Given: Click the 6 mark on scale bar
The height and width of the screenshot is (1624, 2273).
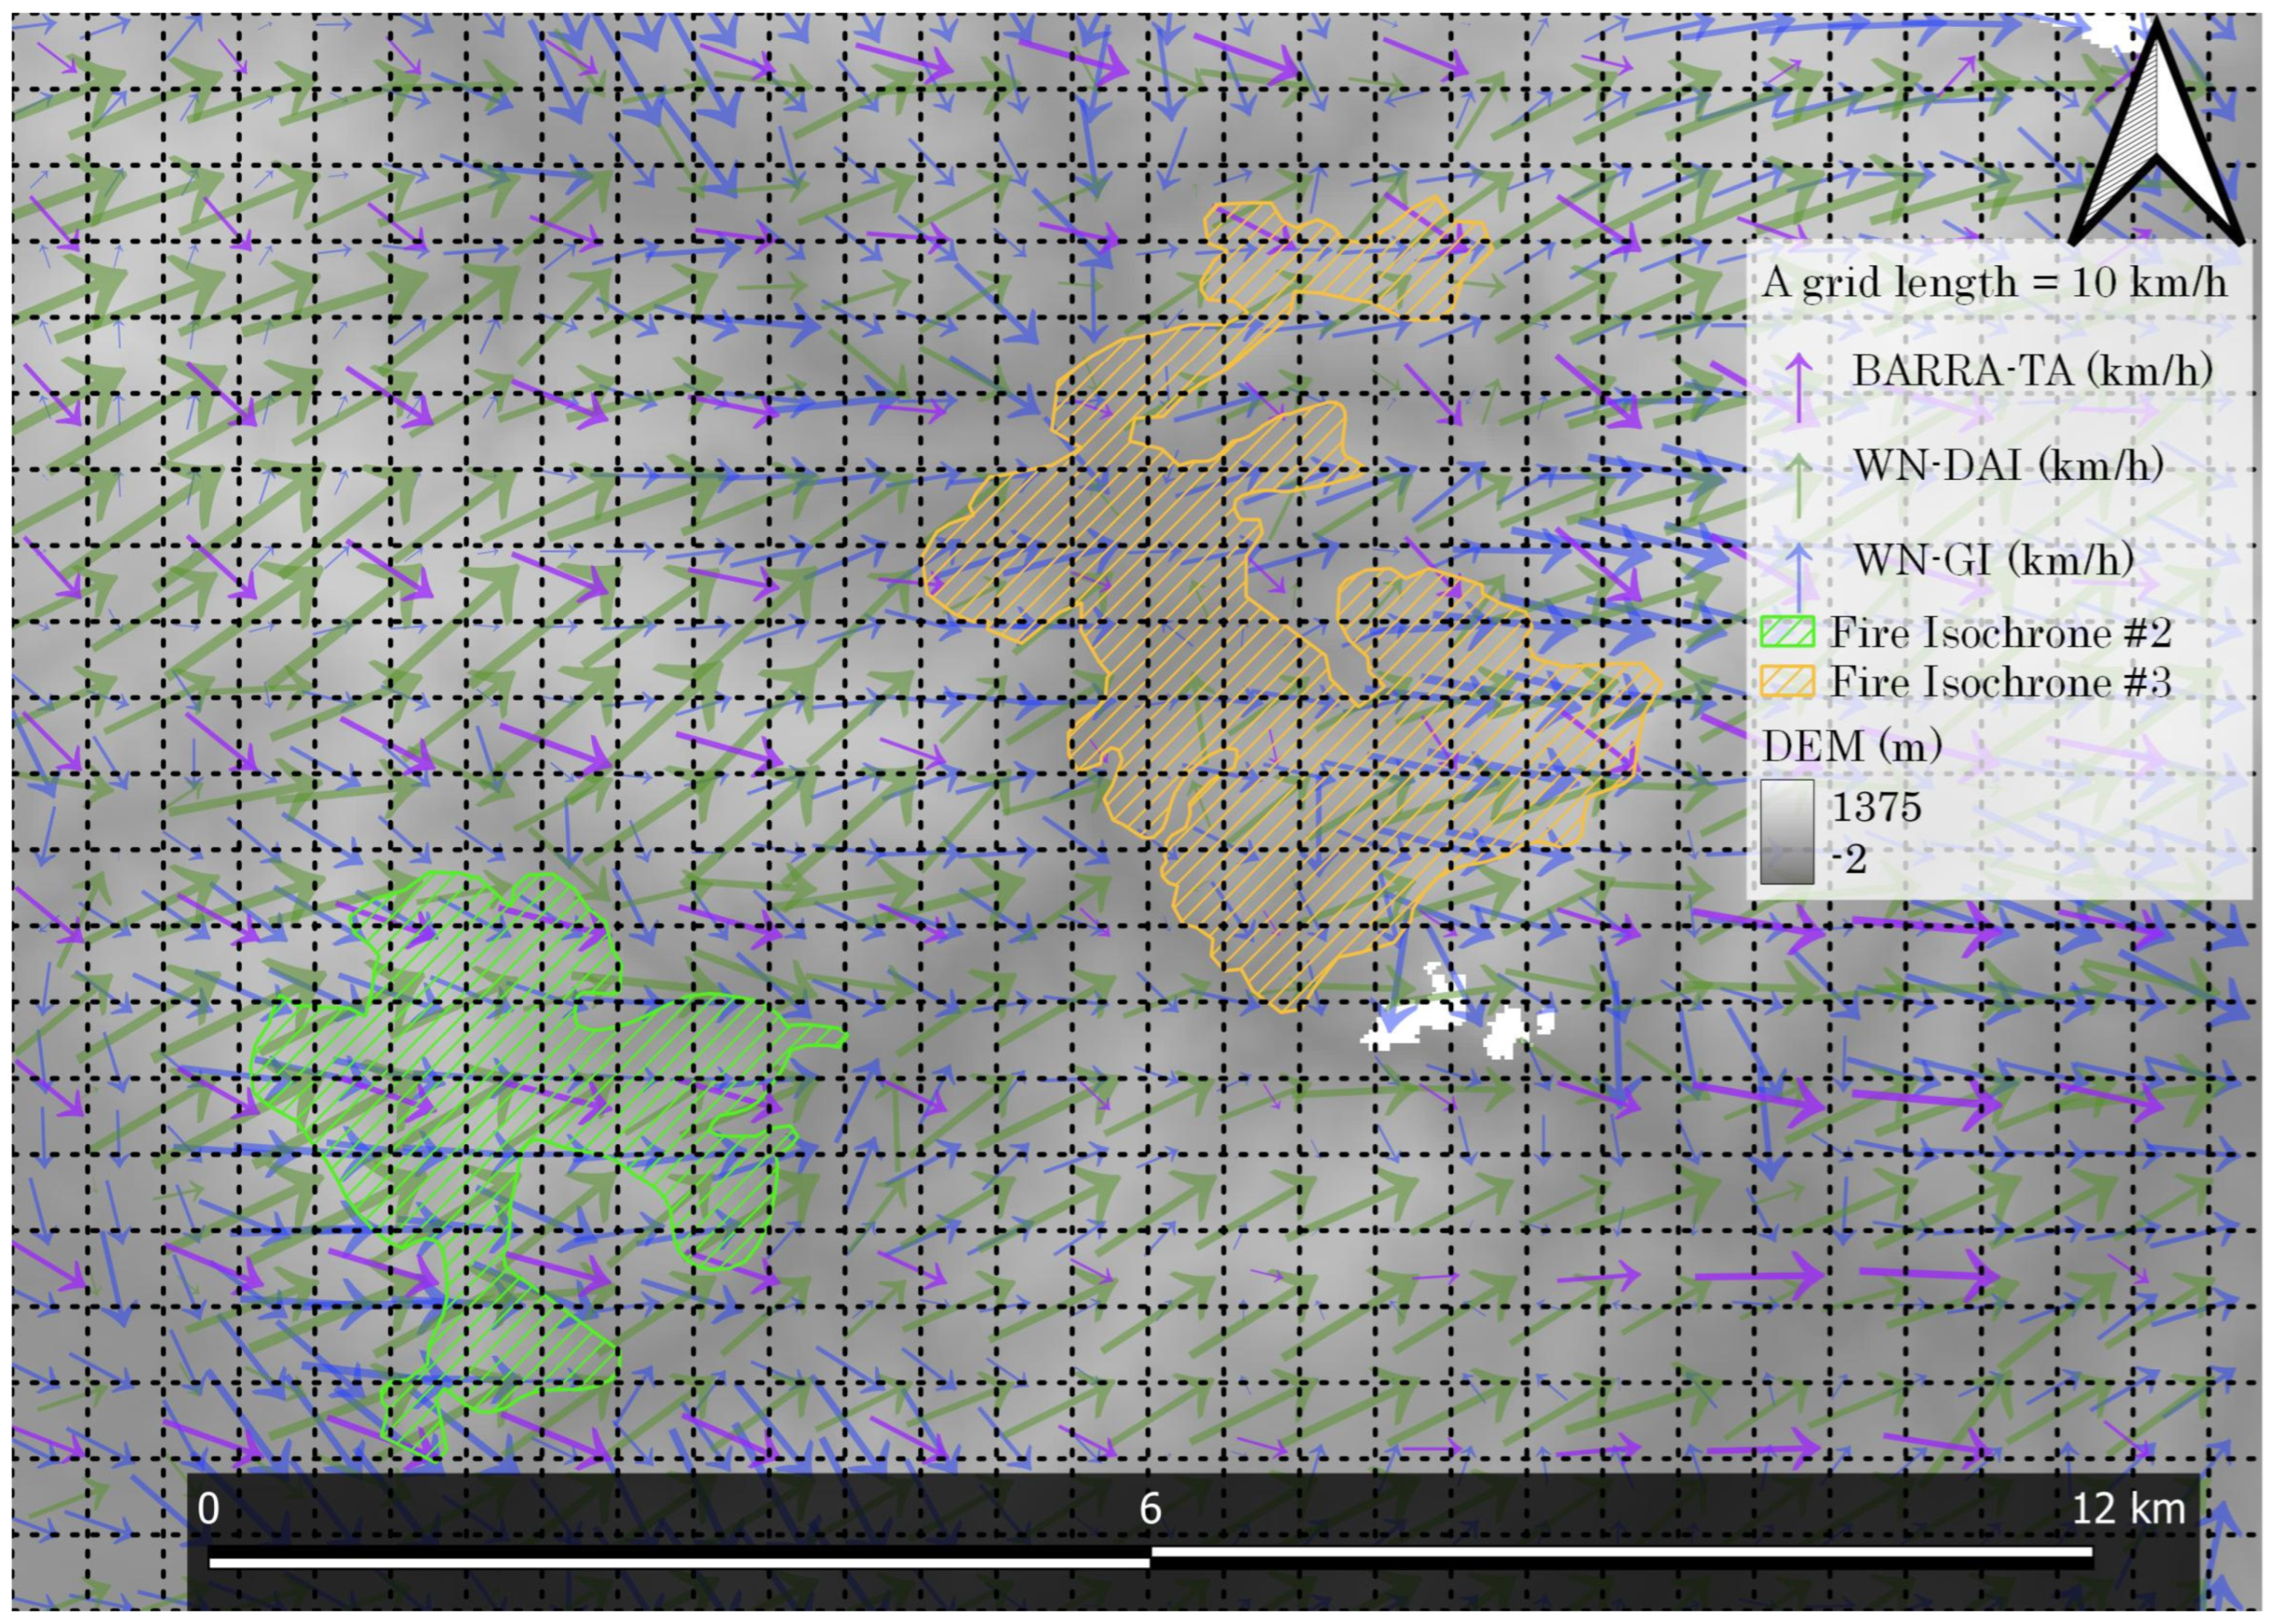Looking at the screenshot, I should pyautogui.click(x=1150, y=1509).
